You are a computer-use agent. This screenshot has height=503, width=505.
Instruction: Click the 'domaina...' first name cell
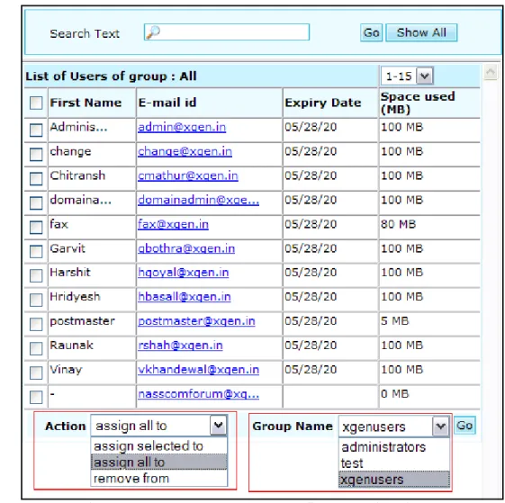tap(80, 200)
